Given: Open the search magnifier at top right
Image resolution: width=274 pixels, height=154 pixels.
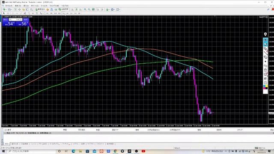Looking at the screenshot, I should click(268, 9).
